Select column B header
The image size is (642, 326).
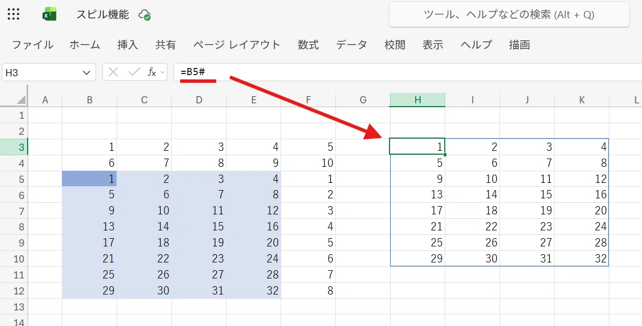pyautogui.click(x=90, y=100)
